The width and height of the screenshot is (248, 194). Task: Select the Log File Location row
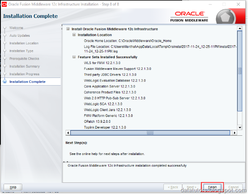point(160,49)
